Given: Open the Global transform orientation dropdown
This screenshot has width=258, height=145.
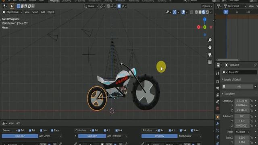Looking at the screenshot, I should 91,6.
